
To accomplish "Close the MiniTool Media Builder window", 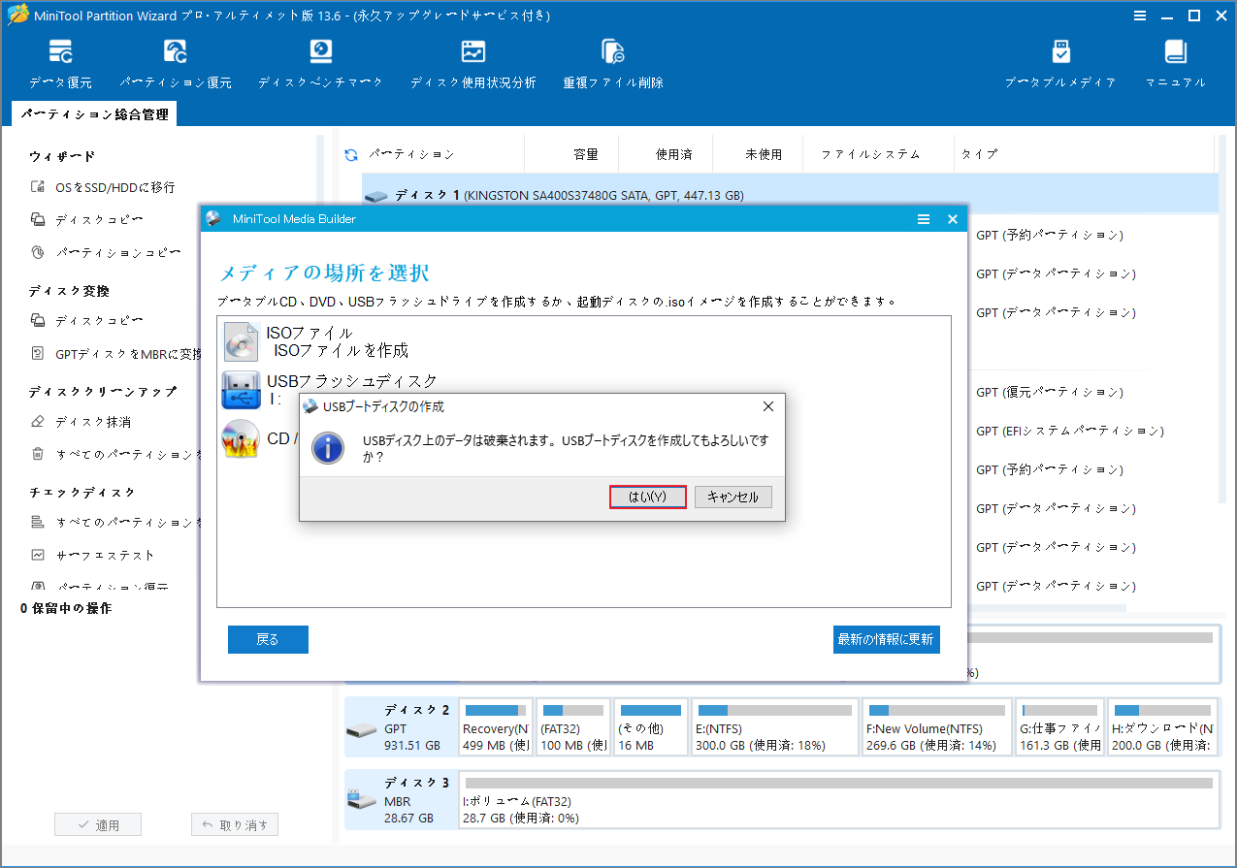I will (953, 219).
